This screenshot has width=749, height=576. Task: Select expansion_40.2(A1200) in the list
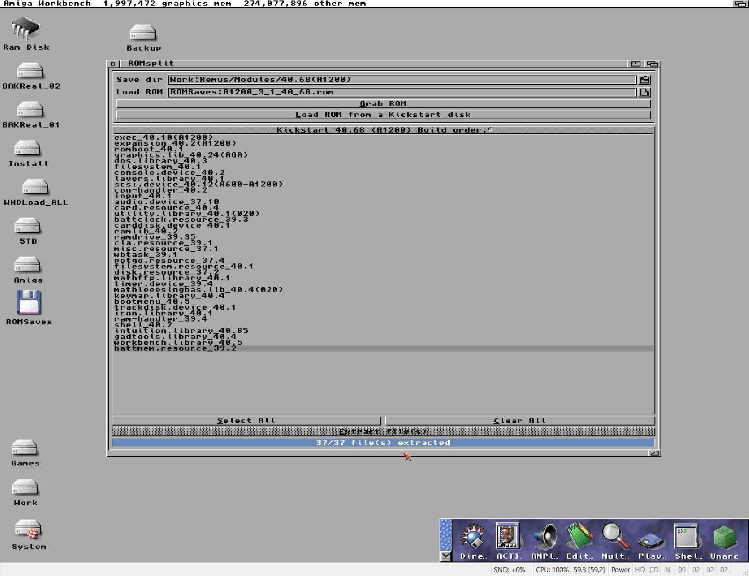pos(383,143)
